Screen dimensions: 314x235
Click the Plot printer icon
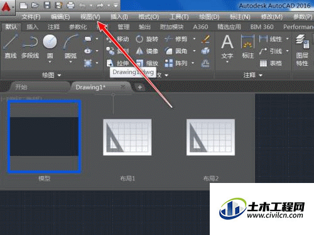click(70, 6)
